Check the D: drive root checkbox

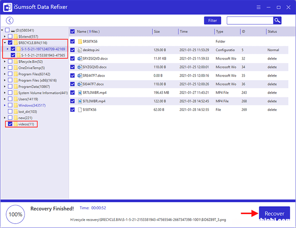[7, 30]
